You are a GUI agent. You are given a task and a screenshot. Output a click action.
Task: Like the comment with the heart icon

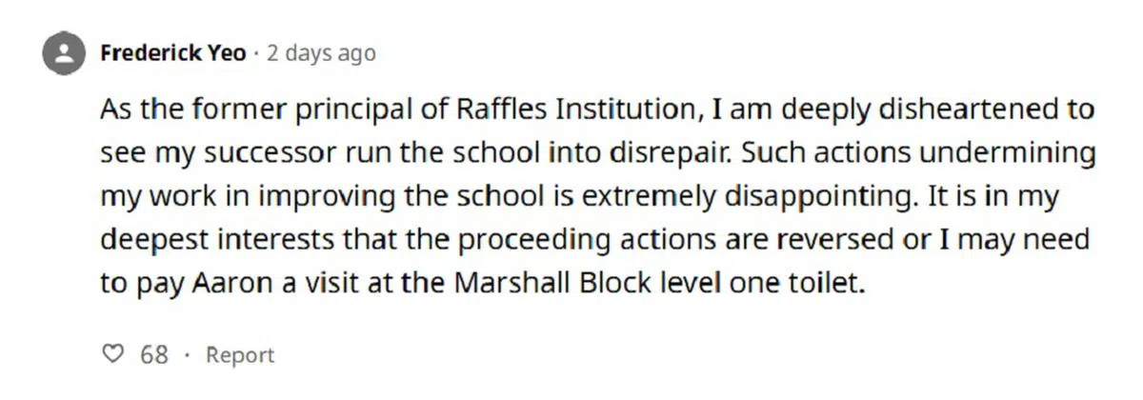pyautogui.click(x=113, y=355)
